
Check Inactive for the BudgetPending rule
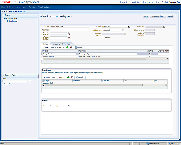[x=150, y=54]
